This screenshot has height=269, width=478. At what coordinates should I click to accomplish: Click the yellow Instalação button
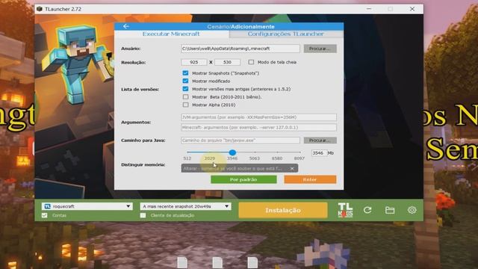pos(283,210)
